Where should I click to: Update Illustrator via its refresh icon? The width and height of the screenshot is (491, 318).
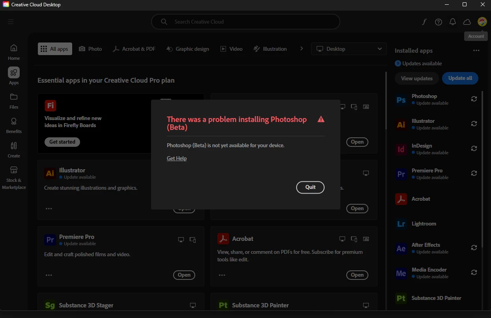[x=474, y=124]
